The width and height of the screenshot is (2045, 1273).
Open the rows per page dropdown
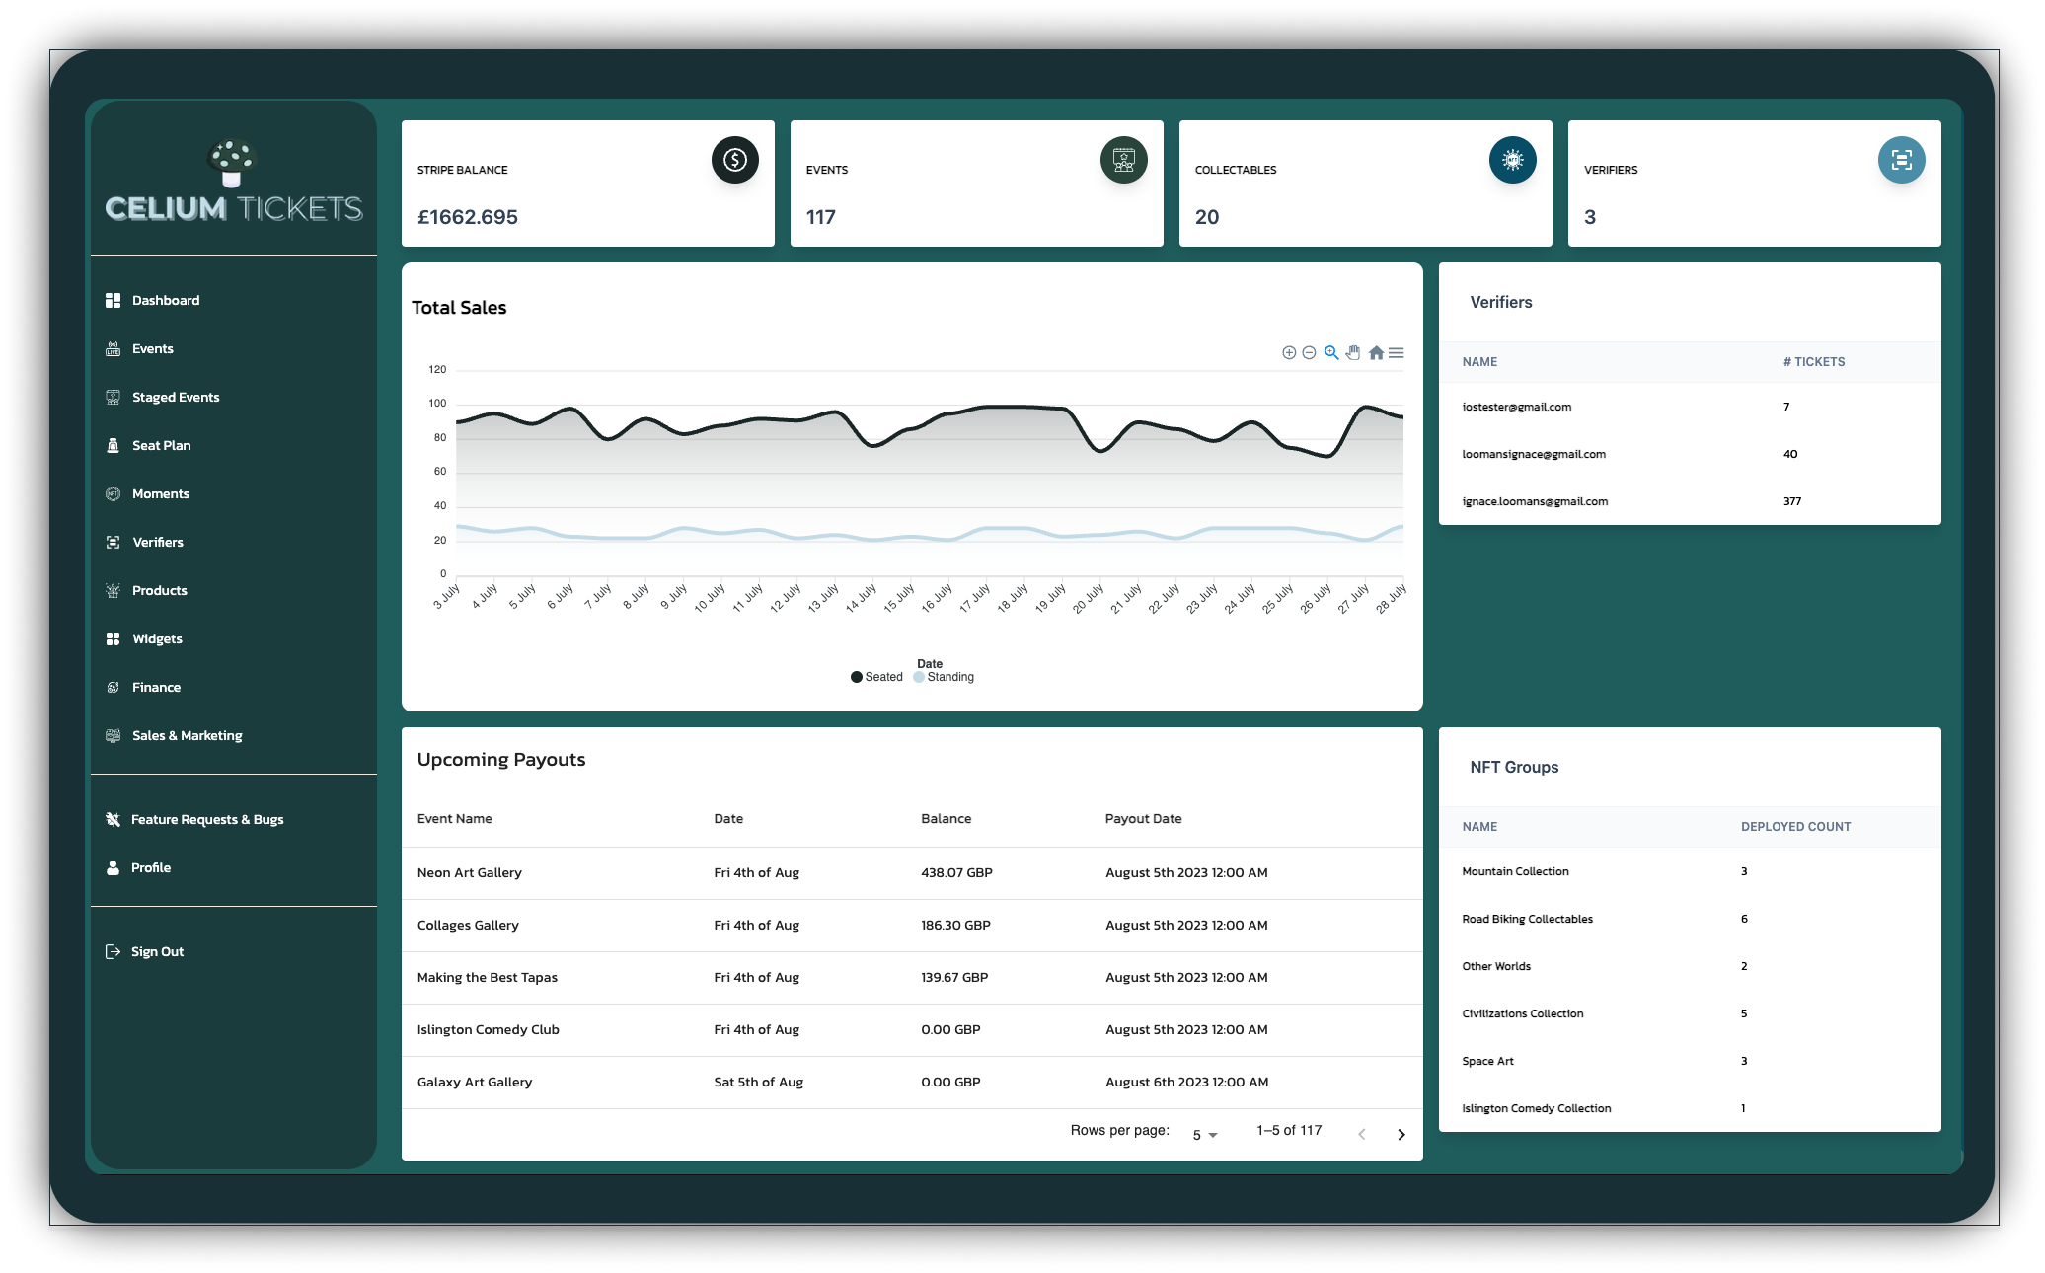pyautogui.click(x=1204, y=1135)
